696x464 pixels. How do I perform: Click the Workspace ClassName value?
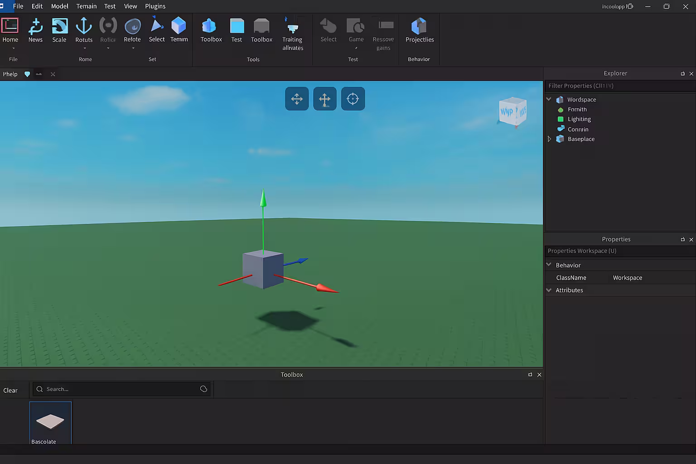628,278
